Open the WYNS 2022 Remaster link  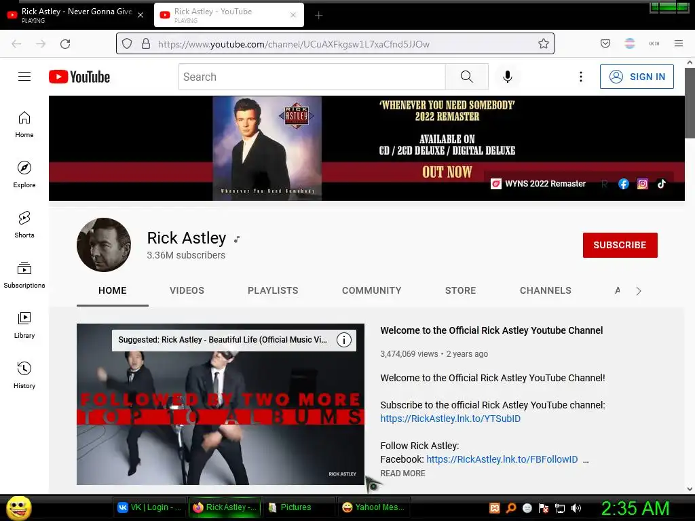tap(538, 184)
